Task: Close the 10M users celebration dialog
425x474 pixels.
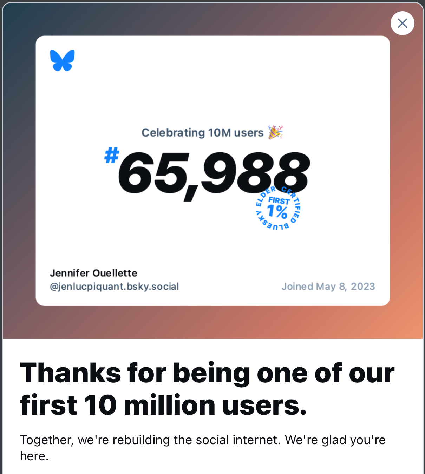Action: pyautogui.click(x=402, y=23)
